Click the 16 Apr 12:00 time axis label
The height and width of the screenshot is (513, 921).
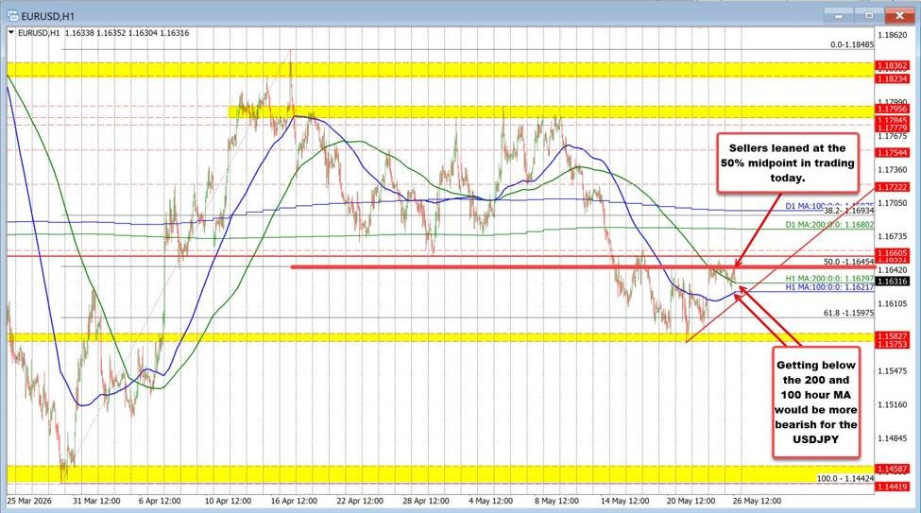coord(294,502)
